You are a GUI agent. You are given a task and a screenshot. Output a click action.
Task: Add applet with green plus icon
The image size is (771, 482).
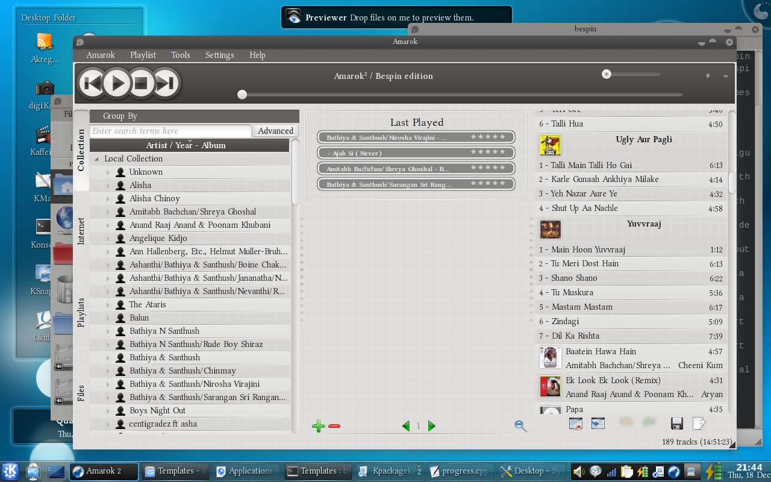pyautogui.click(x=319, y=426)
